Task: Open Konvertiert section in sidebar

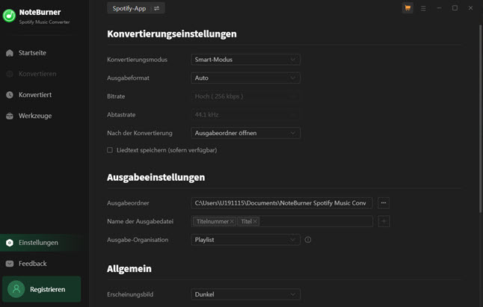Action: (x=34, y=95)
